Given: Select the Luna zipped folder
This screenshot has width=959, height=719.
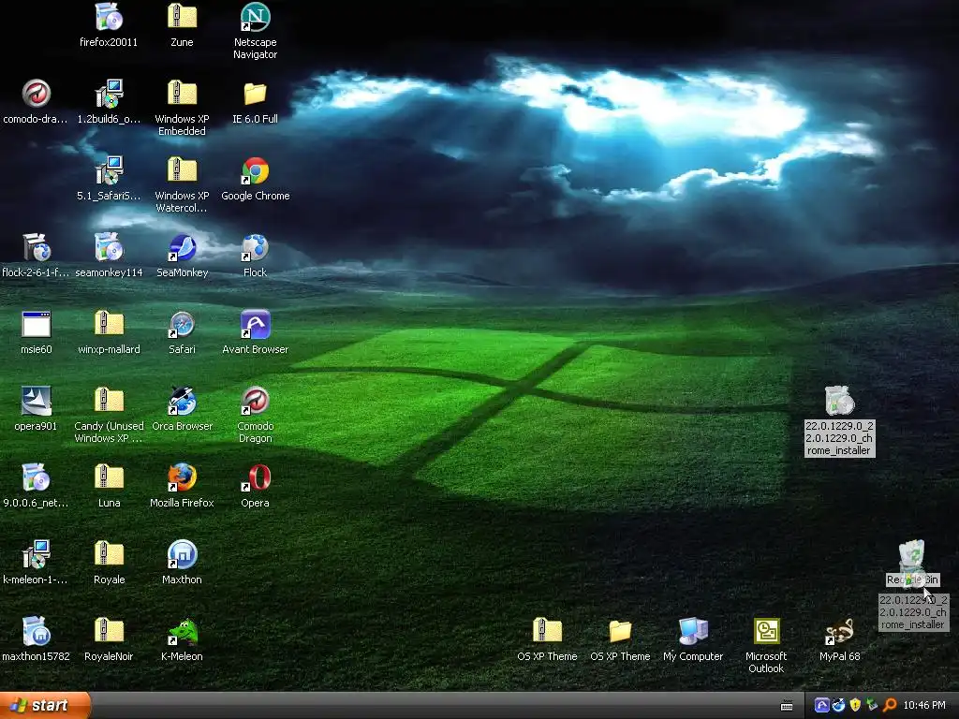Looking at the screenshot, I should point(109,478).
